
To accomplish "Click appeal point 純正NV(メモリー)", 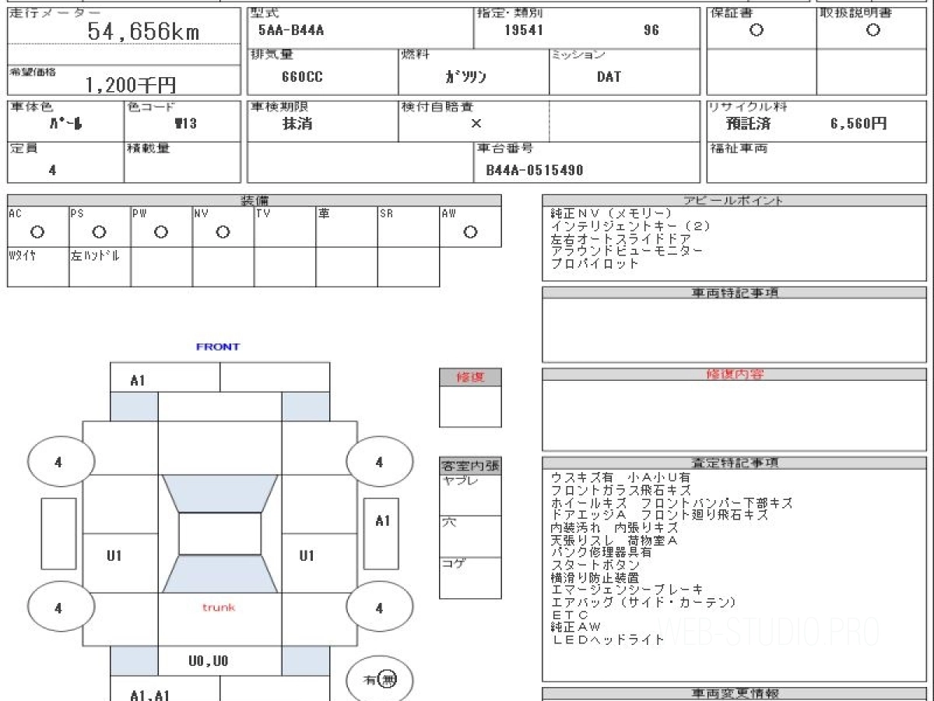I will tap(611, 213).
